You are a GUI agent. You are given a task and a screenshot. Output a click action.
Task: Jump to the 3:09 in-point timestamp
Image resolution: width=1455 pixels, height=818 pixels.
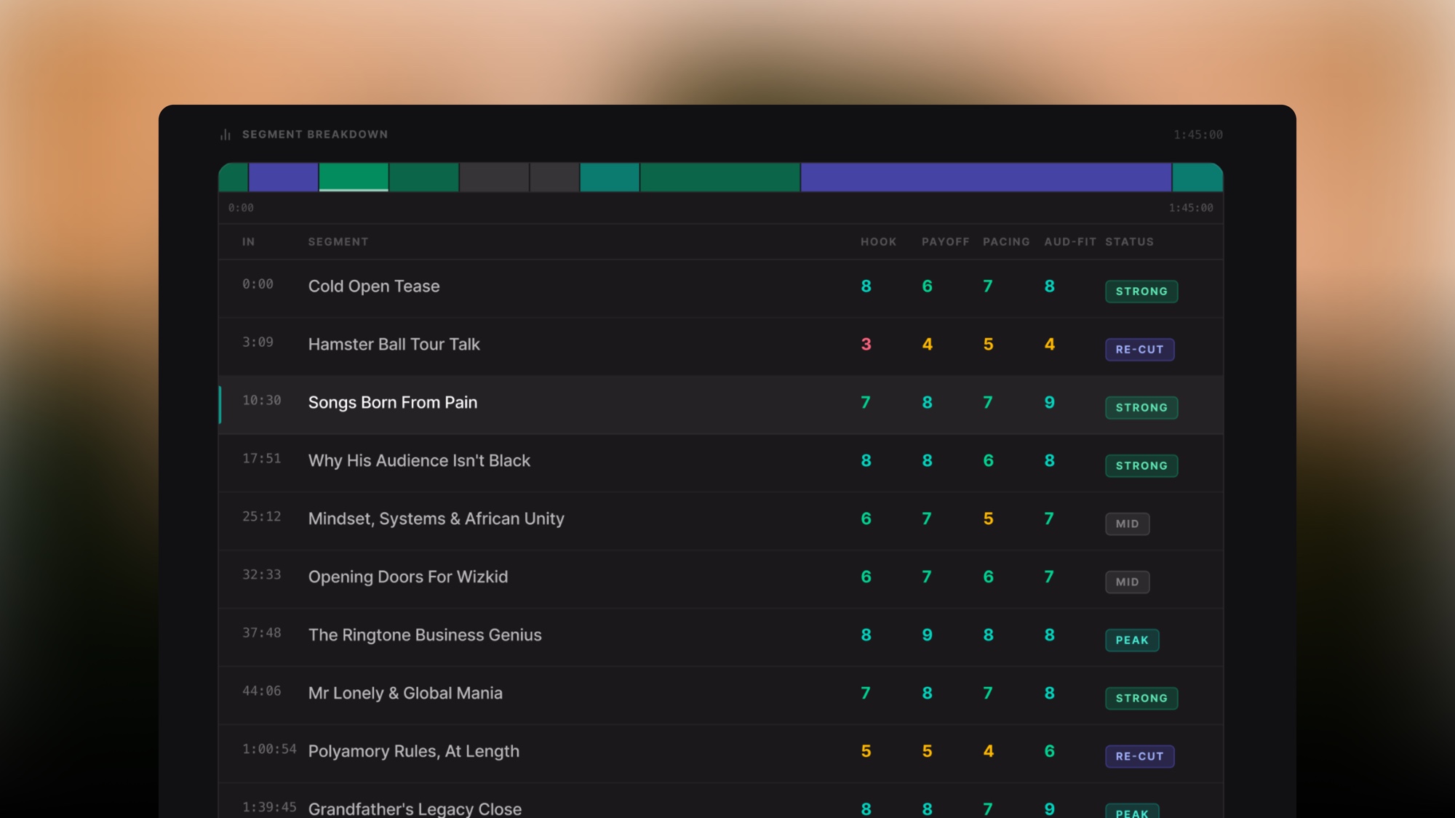[258, 342]
